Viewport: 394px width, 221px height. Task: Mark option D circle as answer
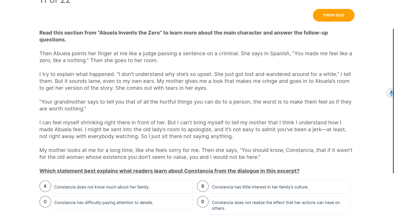pyautogui.click(x=203, y=202)
